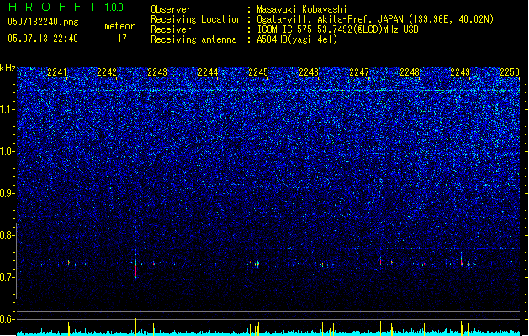Viewport: 529px width, 336px height.
Task: Click the 0.8 kHz frequency label
Action: [8, 235]
